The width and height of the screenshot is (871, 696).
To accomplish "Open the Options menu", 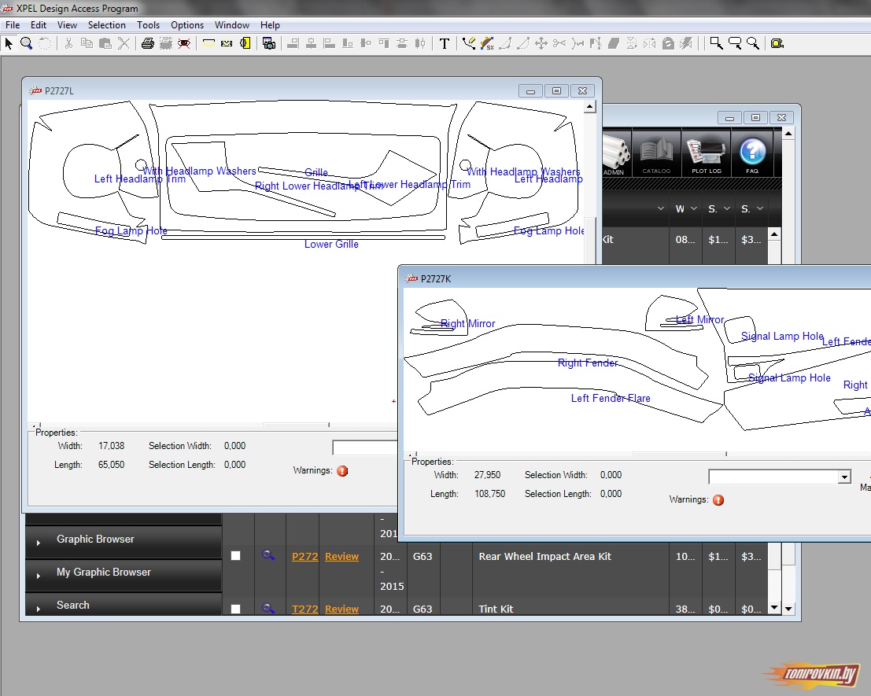I will coord(187,25).
